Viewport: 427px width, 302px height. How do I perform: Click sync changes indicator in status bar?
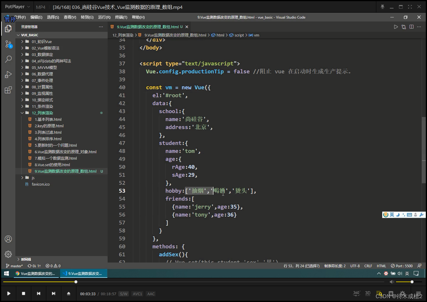pos(34,266)
